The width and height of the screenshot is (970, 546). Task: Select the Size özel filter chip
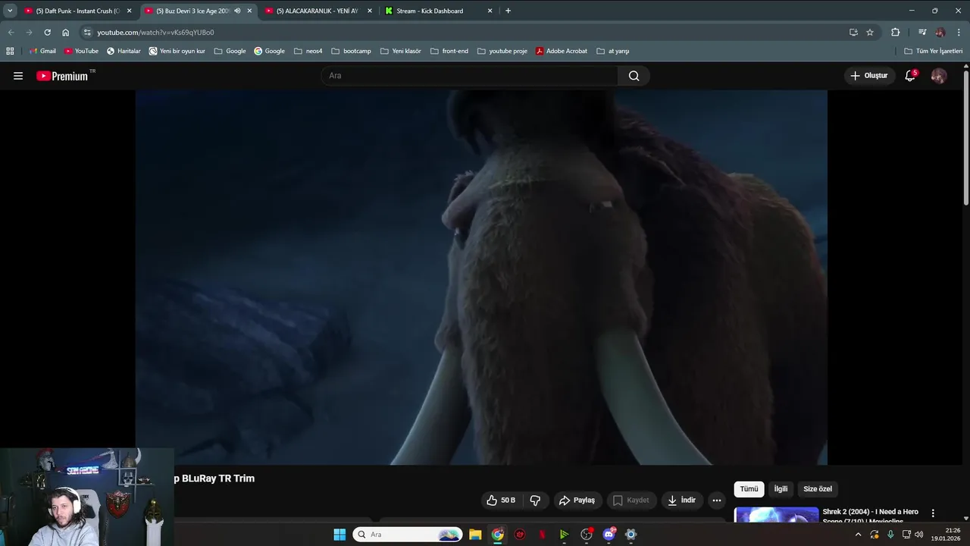(818, 489)
